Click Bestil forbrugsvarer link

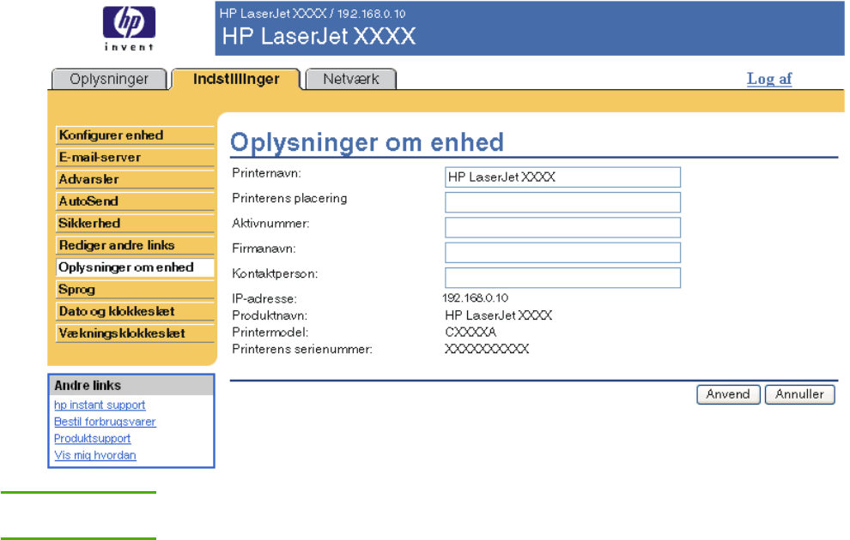click(x=105, y=422)
